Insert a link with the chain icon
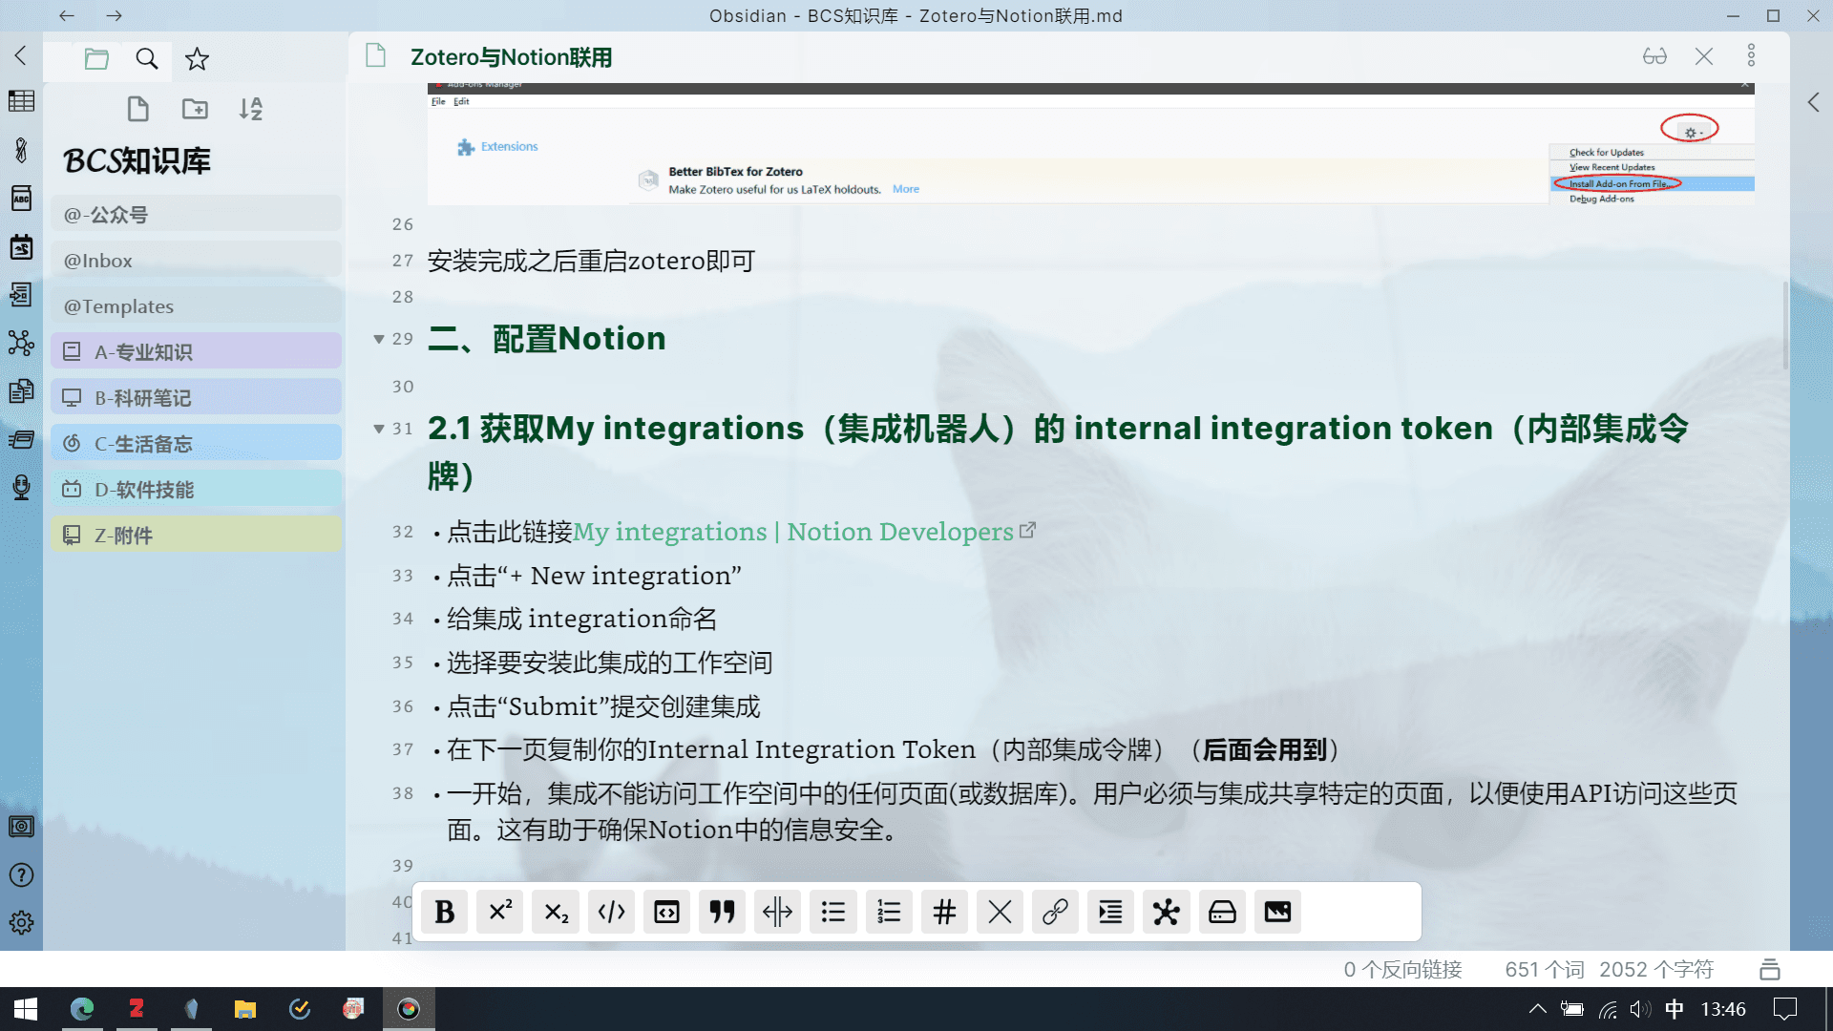 coord(1055,912)
